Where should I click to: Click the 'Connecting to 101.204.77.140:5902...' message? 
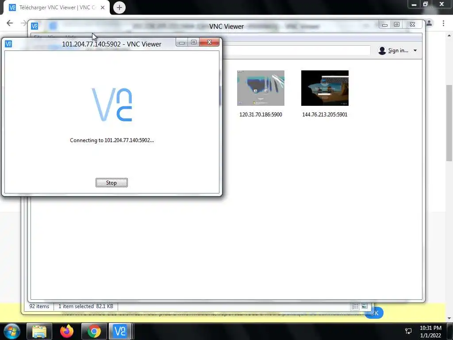(x=112, y=140)
